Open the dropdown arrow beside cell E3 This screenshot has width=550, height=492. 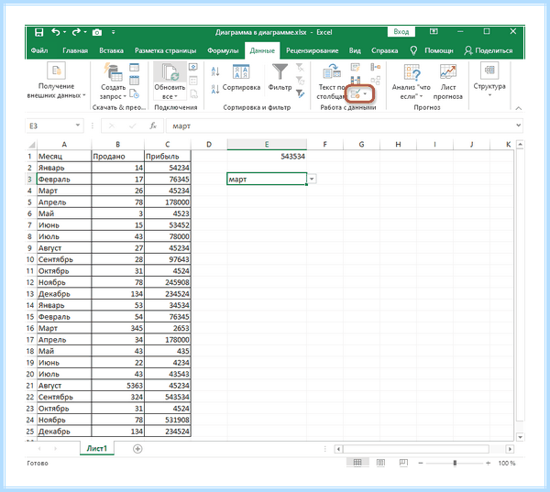(x=312, y=180)
